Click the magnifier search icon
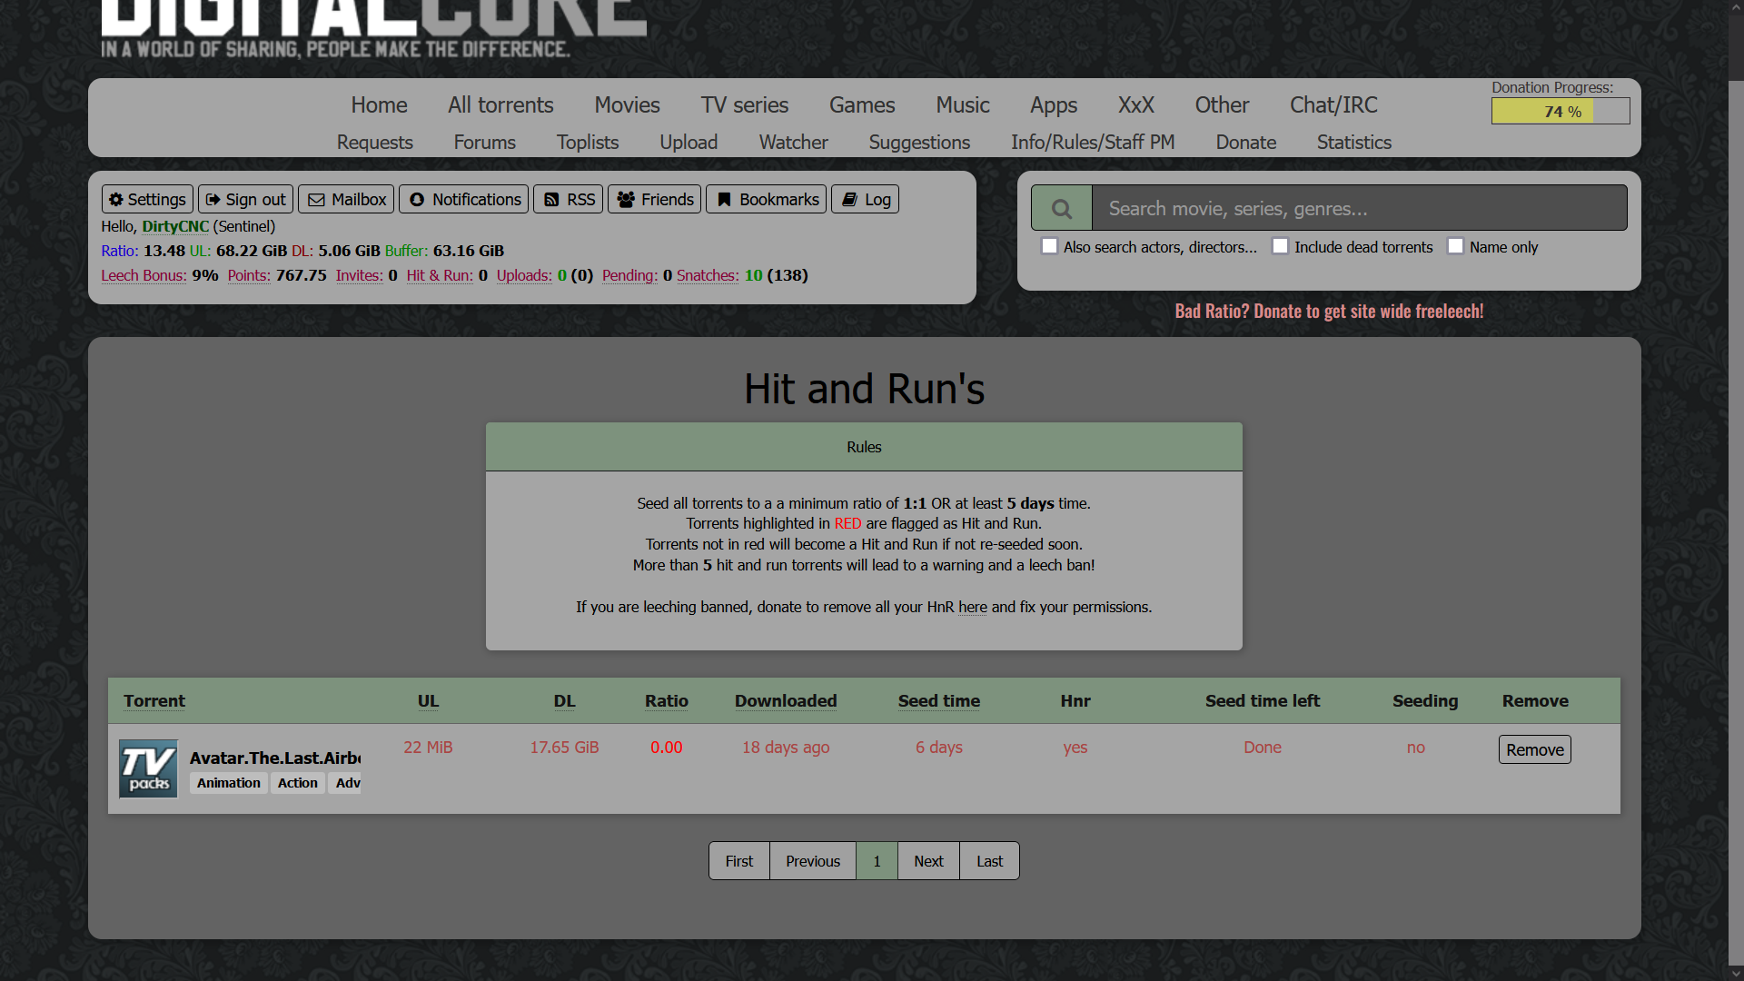The image size is (1744, 981). (1061, 209)
